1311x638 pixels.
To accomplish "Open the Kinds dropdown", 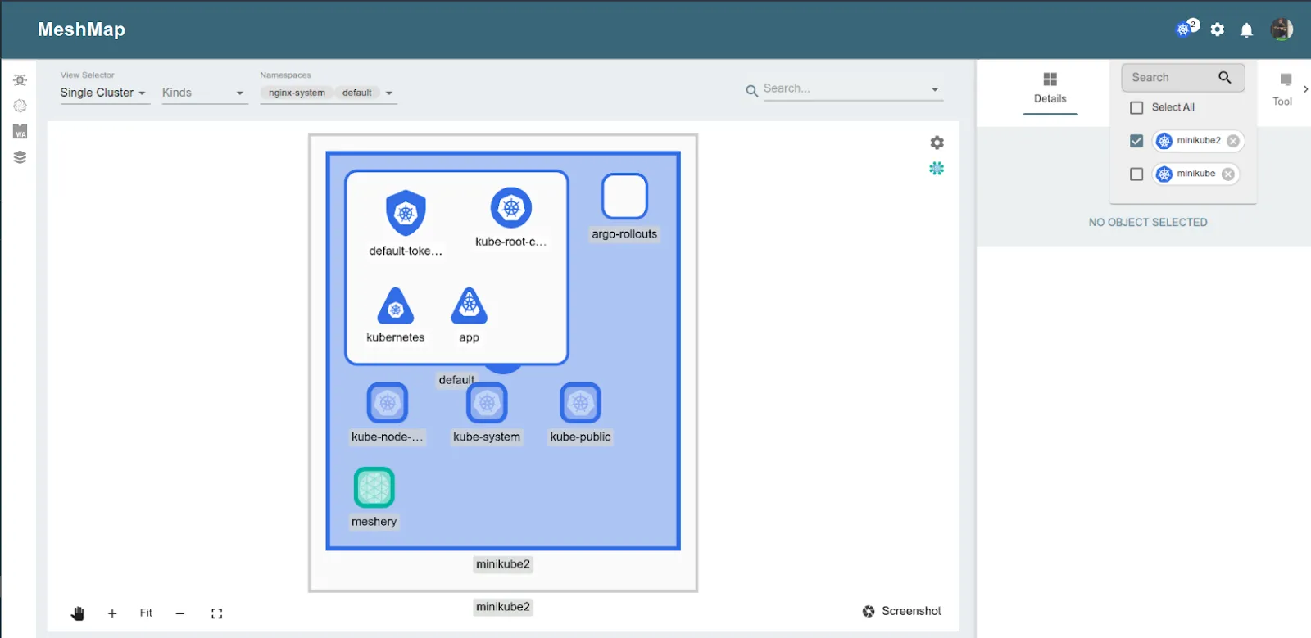I will click(203, 93).
